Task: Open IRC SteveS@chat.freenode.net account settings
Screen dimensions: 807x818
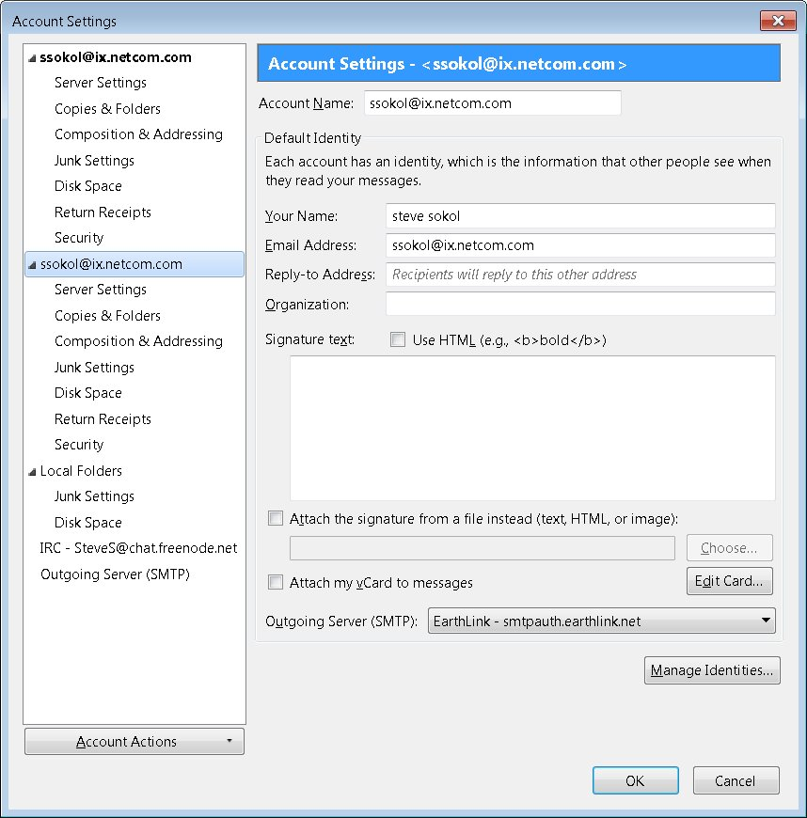Action: [138, 548]
